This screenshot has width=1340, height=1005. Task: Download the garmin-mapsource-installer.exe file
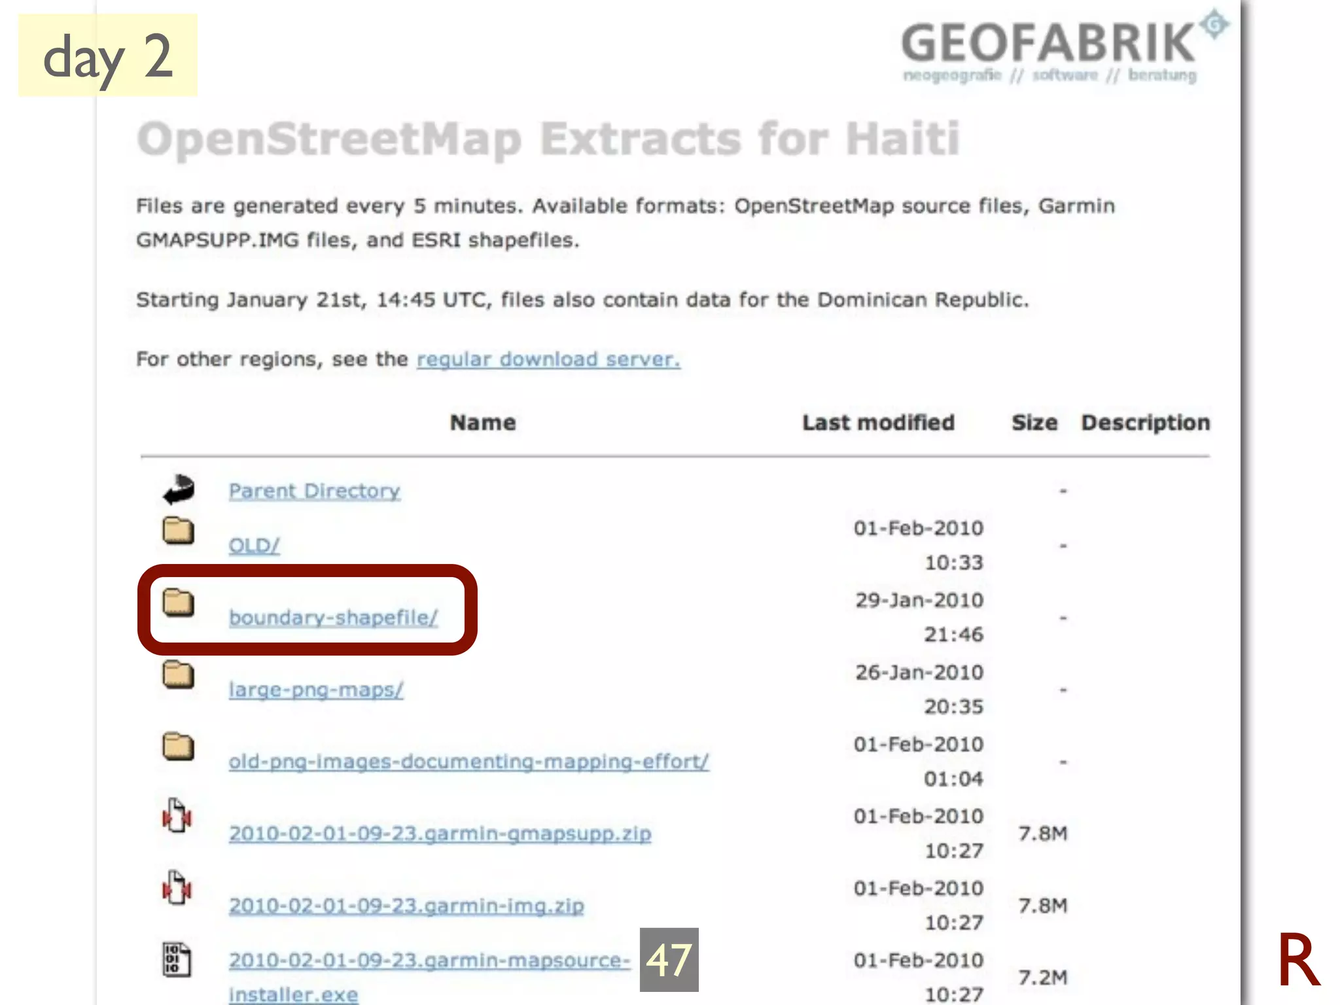coord(429,960)
